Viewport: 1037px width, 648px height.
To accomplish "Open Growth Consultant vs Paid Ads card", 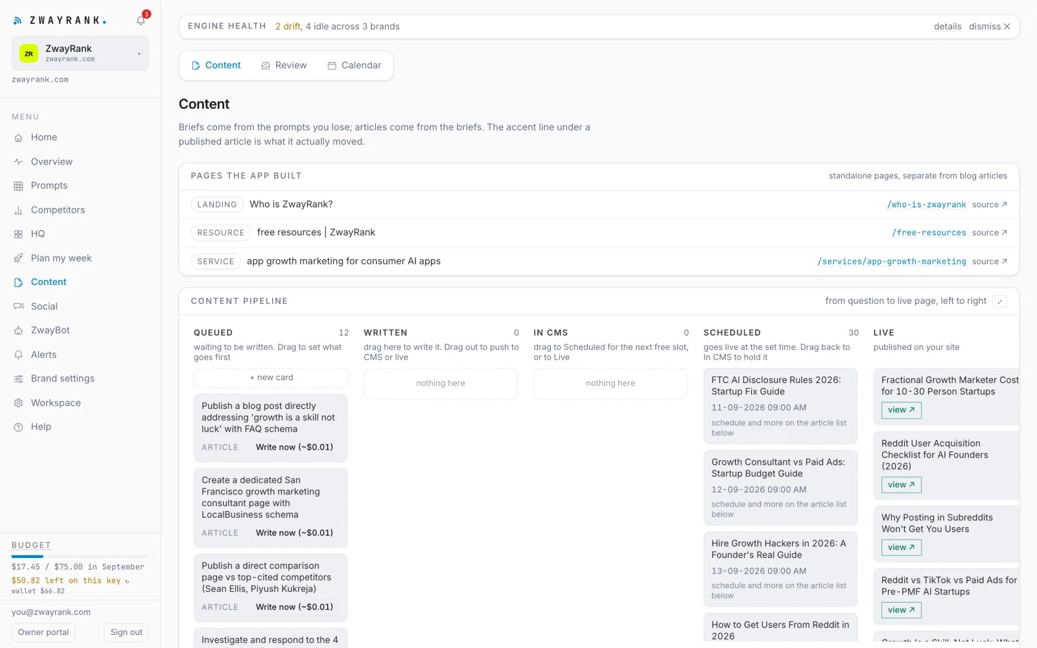I will coord(780,488).
